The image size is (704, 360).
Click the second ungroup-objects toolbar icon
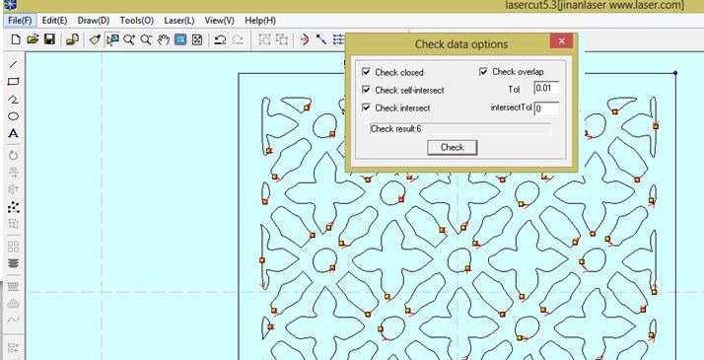coord(282,40)
